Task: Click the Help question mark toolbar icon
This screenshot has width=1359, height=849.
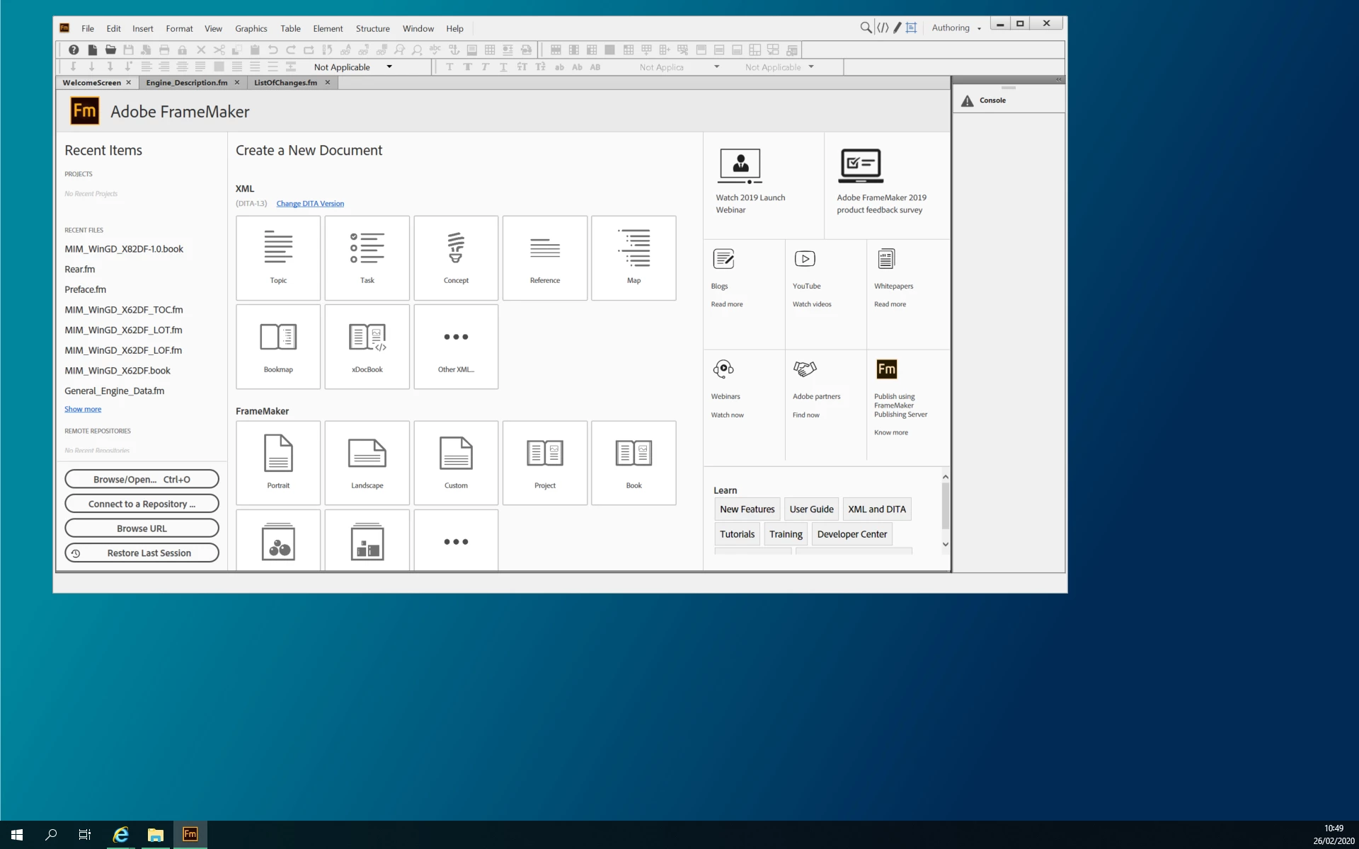Action: (74, 50)
